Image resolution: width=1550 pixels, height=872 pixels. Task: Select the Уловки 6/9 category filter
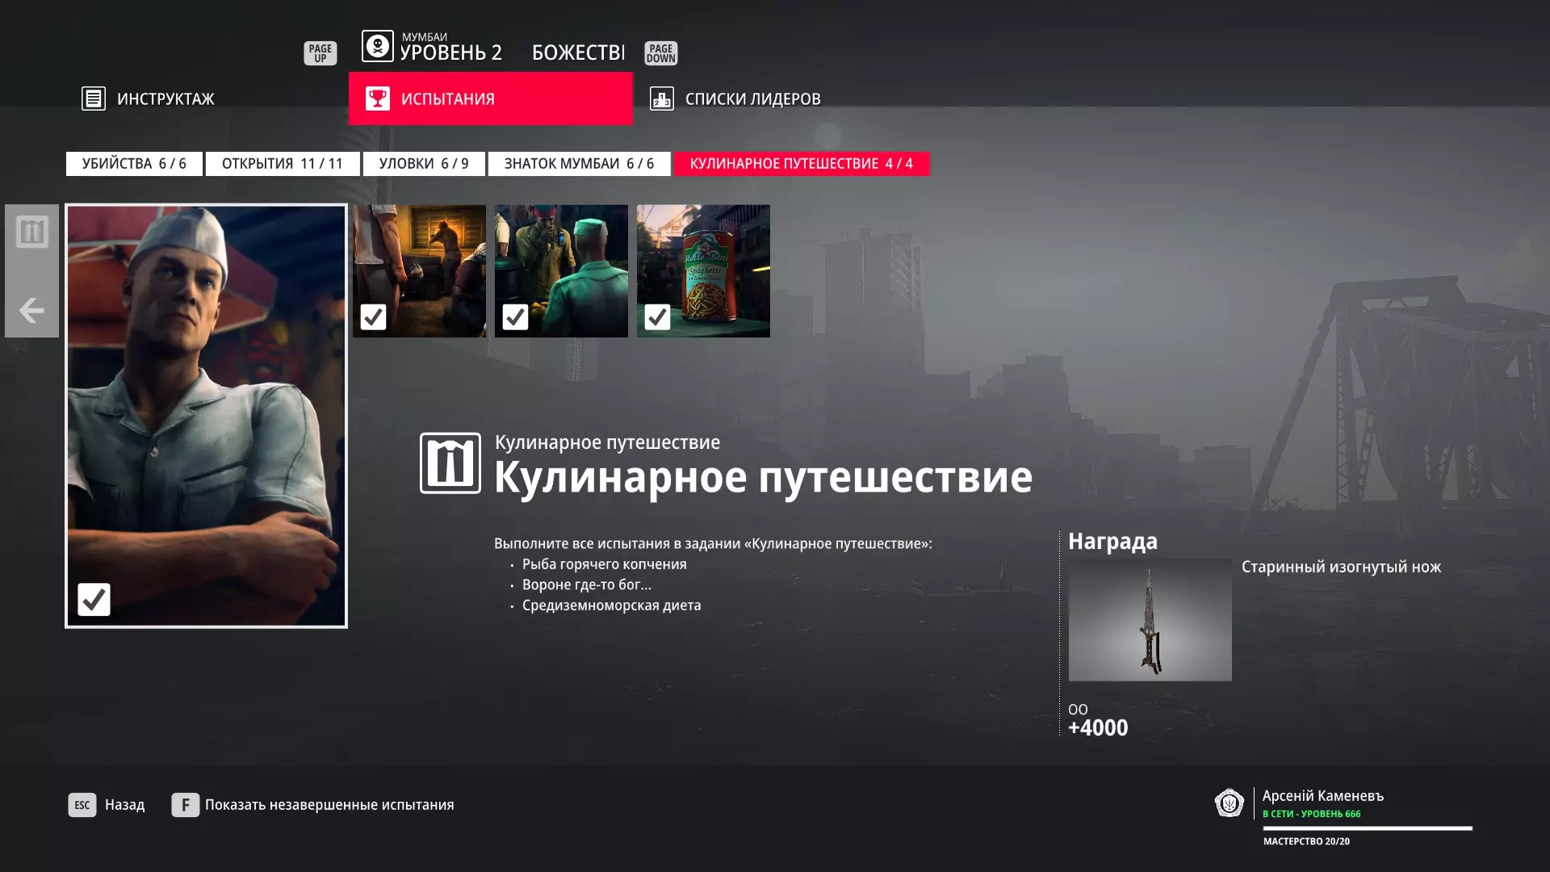click(x=424, y=163)
